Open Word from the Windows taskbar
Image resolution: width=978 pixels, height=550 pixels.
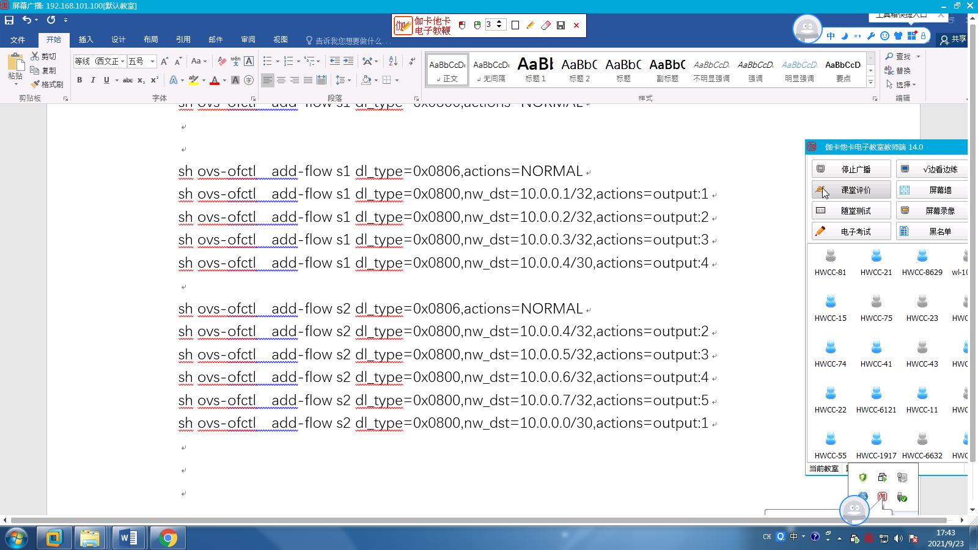point(128,538)
